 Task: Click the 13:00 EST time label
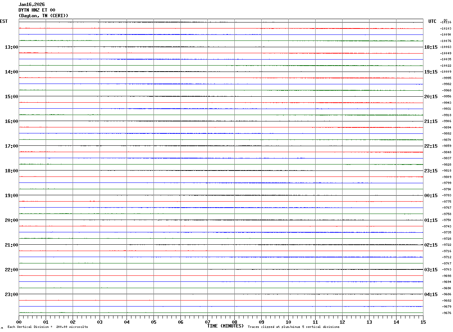(11, 47)
